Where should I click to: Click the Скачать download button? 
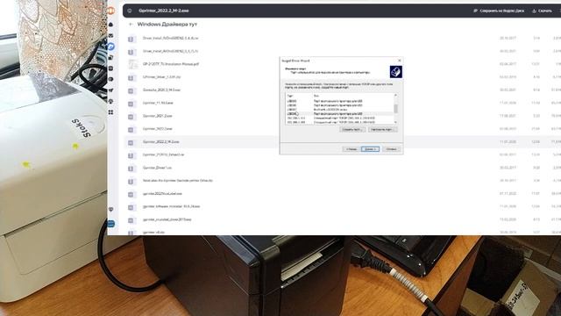(542, 11)
